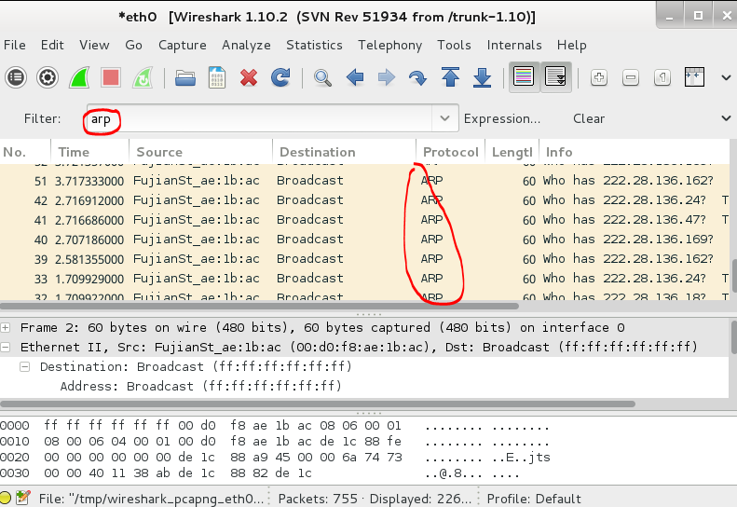Restart the running live capture
The width and height of the screenshot is (737, 507).
point(143,77)
